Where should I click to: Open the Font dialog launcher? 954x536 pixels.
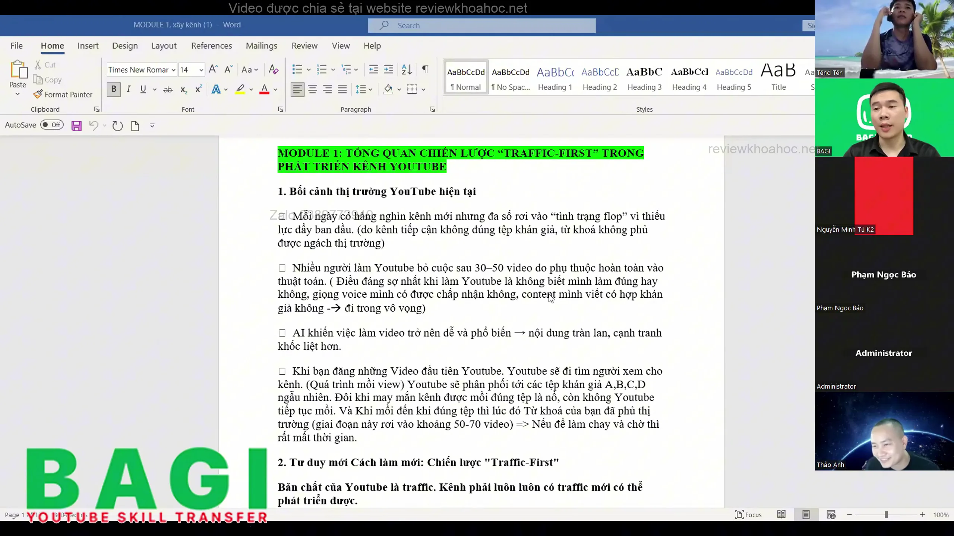pos(281,109)
